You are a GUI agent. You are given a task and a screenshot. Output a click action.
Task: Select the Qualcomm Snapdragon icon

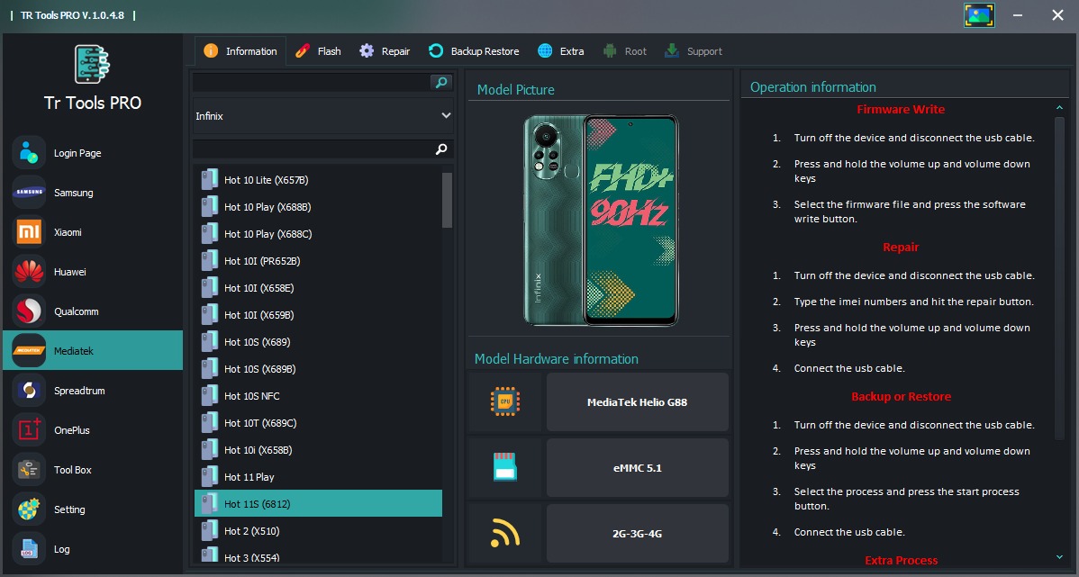[29, 311]
